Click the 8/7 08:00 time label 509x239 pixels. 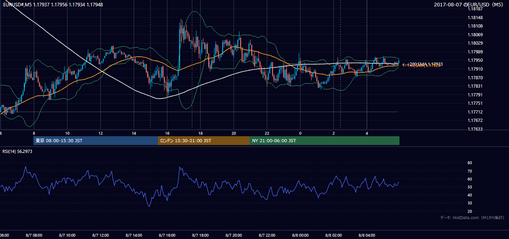click(x=34, y=235)
